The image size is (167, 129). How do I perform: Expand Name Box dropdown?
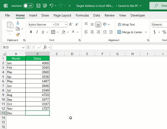pos(23,47)
